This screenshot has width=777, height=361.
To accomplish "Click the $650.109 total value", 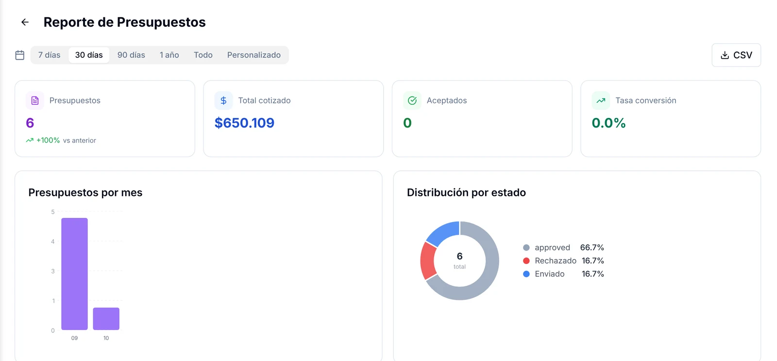I will 244,123.
